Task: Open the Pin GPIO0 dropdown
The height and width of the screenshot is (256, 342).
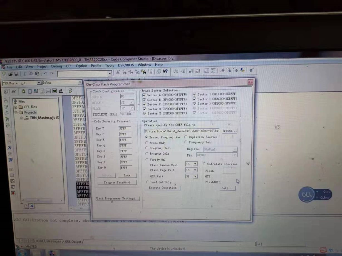Action: click(234, 155)
